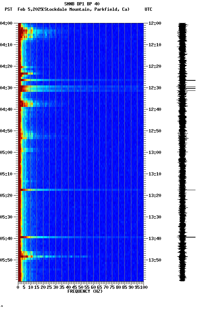Click the broadband spectrogram streak near 13:17 UTC

tap(81, 190)
